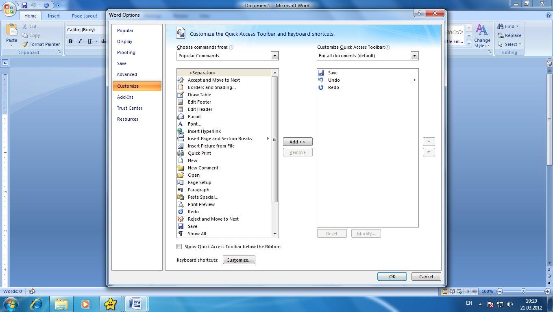Open the Customize Quick Access Toolbar arrow in title bar

pyautogui.click(x=58, y=5)
